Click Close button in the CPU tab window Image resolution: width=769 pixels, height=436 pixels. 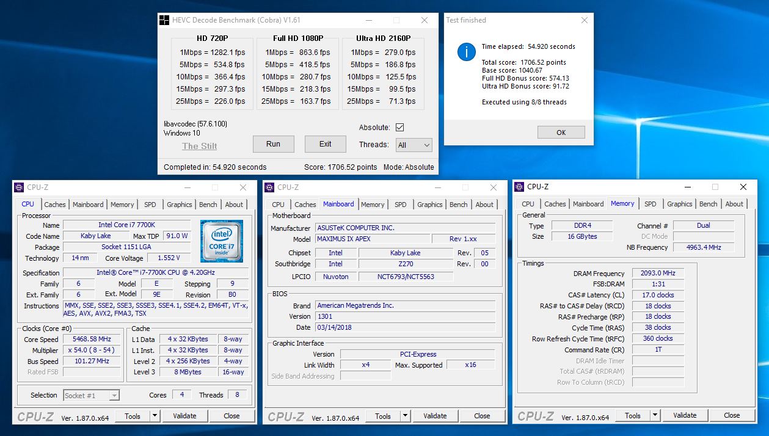(x=231, y=416)
